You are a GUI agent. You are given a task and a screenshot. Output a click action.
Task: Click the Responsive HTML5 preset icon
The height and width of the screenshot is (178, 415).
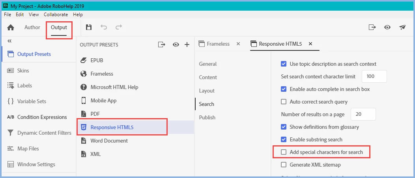84,127
